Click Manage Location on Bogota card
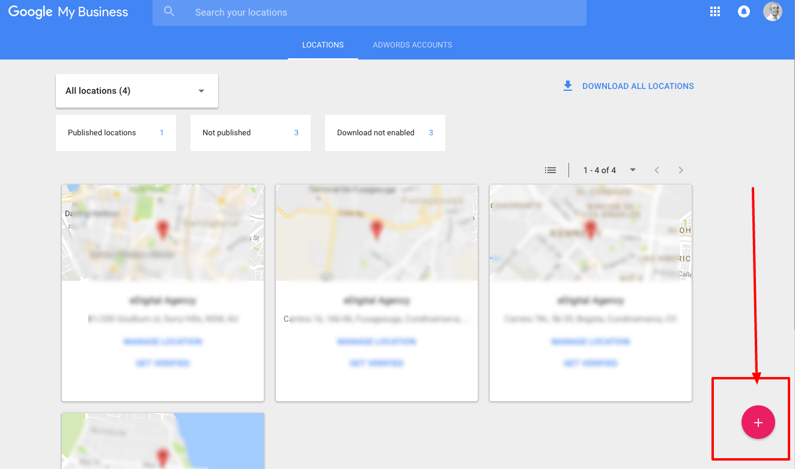Viewport: 795px width, 469px height. pos(591,342)
